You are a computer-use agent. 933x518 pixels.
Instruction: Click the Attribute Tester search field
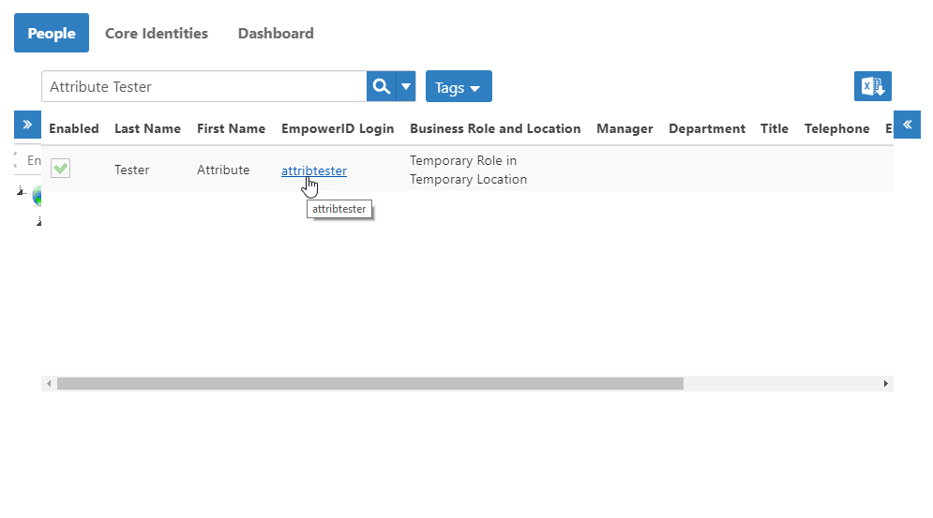[203, 86]
